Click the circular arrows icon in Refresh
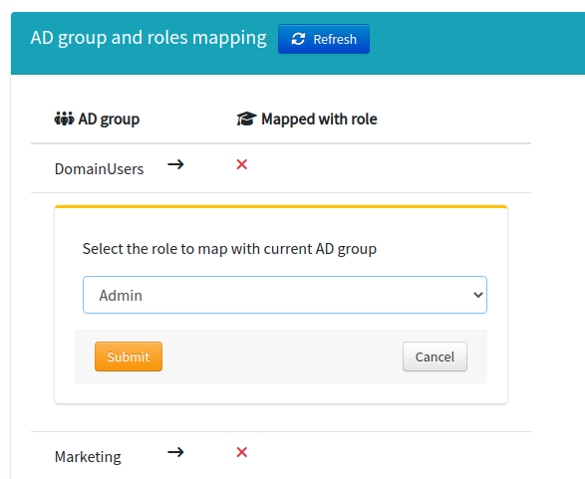 click(x=298, y=39)
